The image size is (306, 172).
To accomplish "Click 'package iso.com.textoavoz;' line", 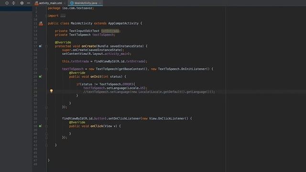I will [x=71, y=8].
